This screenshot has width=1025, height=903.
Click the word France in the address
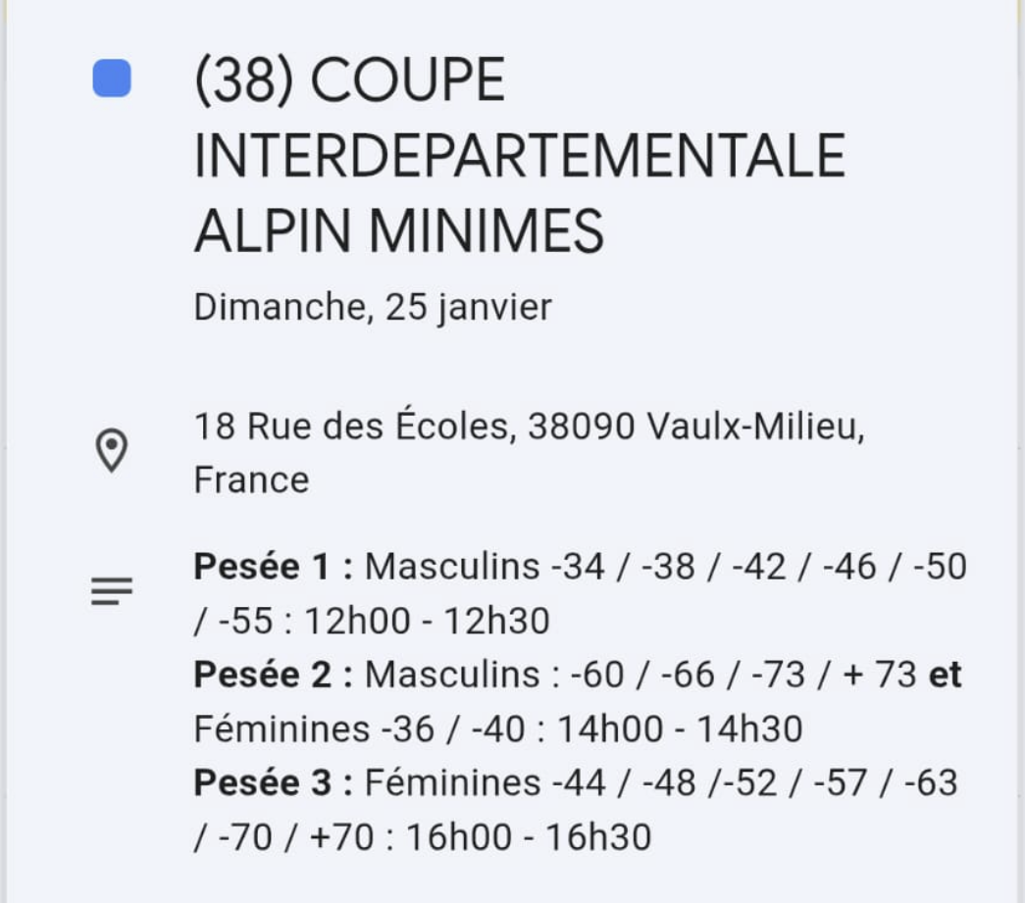click(x=251, y=480)
